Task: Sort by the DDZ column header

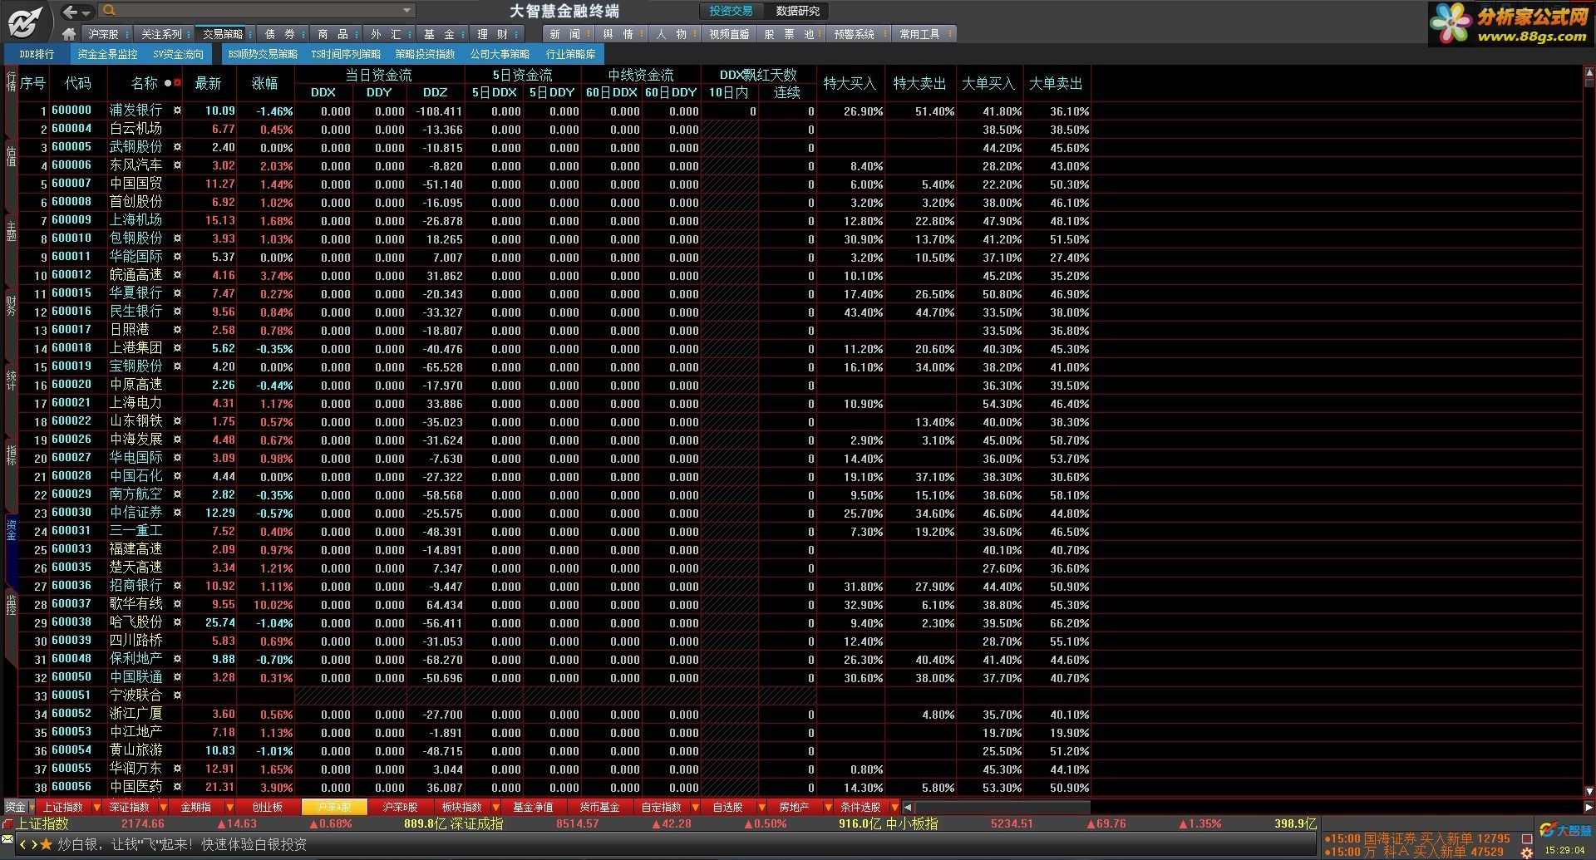Action: (436, 92)
